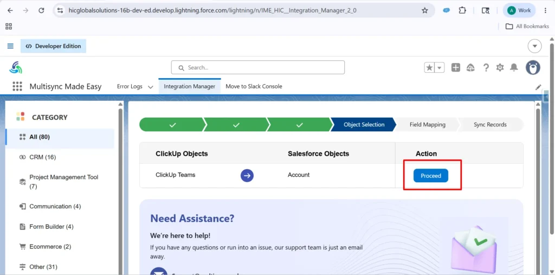Click the ClickUp Objects column header

182,154
